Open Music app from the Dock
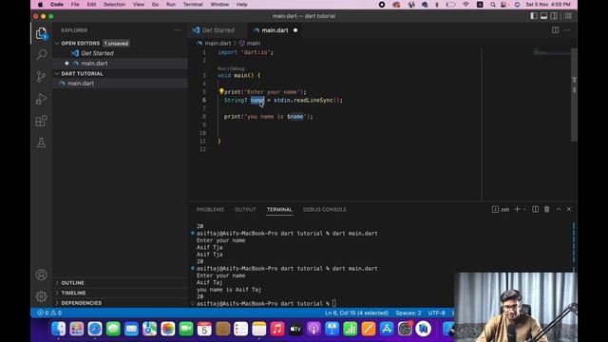The height and width of the screenshot is (342, 608). pyautogui.click(x=277, y=329)
